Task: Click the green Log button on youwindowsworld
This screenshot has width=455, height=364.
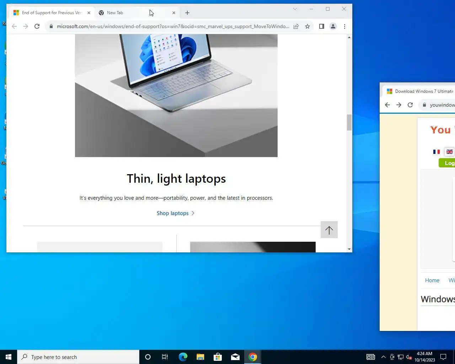Action: click(x=447, y=163)
